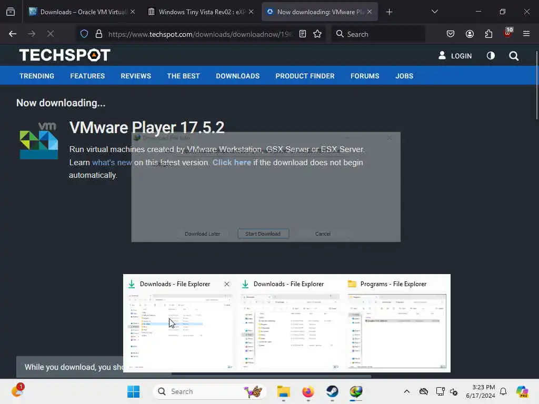The height and width of the screenshot is (404, 539).
Task: Open Firefox from taskbar
Action: point(308,391)
